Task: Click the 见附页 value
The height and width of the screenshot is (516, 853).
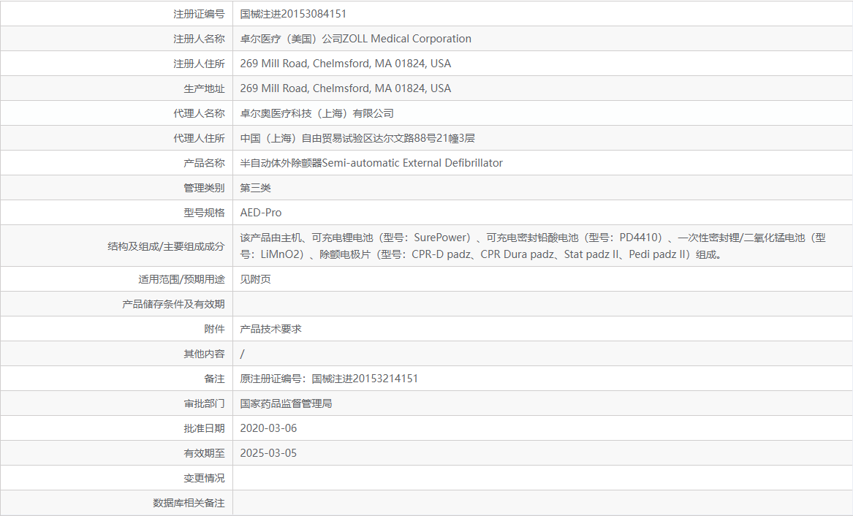Action: 255,279
